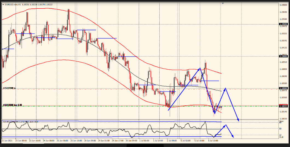The image size is (290, 147).
Task: Click the separator bar between chart and RSI panel
Action: (137, 119)
